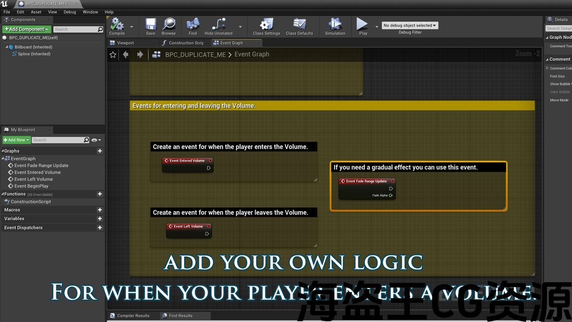Toggle the graph favorite star icon
The height and width of the screenshot is (322, 572).
(113, 55)
